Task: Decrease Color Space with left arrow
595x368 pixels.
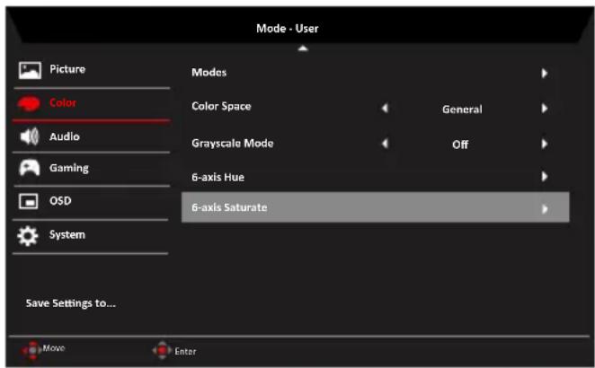Action: [x=385, y=109]
